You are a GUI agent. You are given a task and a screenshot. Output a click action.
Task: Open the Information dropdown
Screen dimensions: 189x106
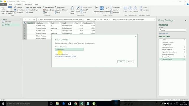pos(115,12)
